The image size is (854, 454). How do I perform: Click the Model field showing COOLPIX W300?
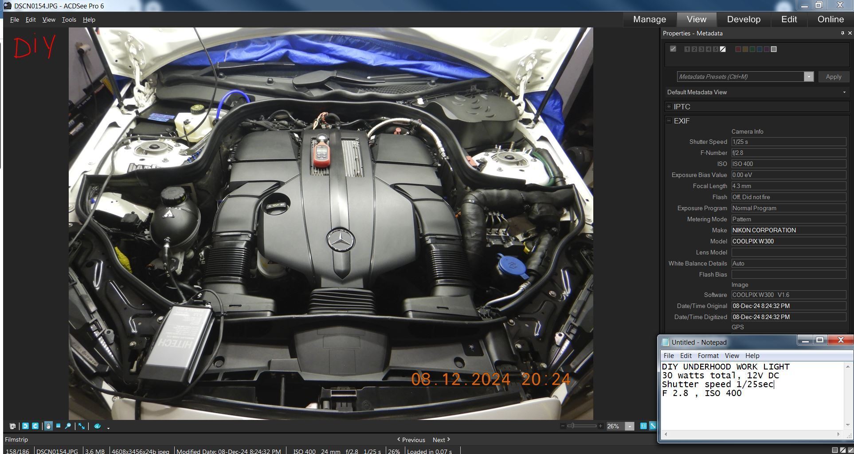pos(788,241)
